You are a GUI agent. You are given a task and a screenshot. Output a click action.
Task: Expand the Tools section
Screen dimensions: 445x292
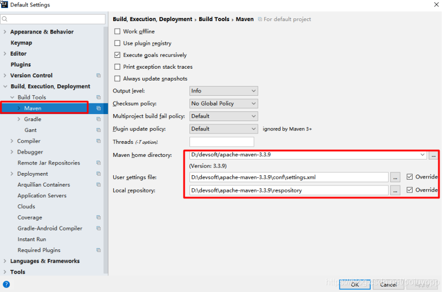[5, 272]
